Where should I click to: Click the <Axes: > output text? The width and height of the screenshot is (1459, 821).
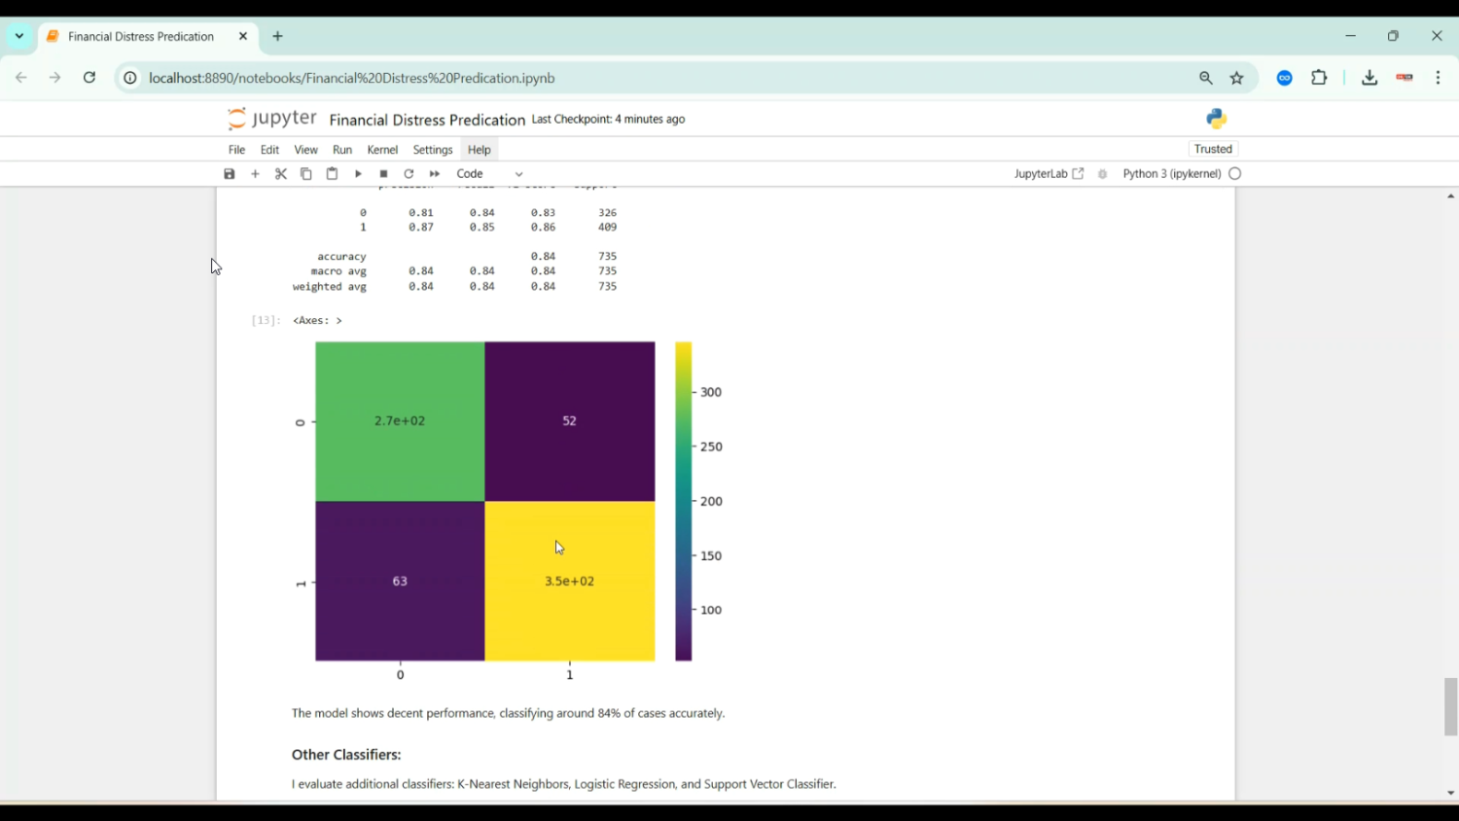tap(317, 320)
